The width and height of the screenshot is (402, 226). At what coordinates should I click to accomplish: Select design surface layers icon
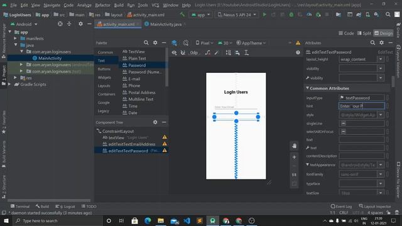click(x=174, y=43)
